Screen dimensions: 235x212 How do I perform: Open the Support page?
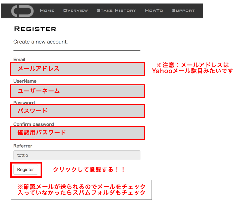[183, 11]
